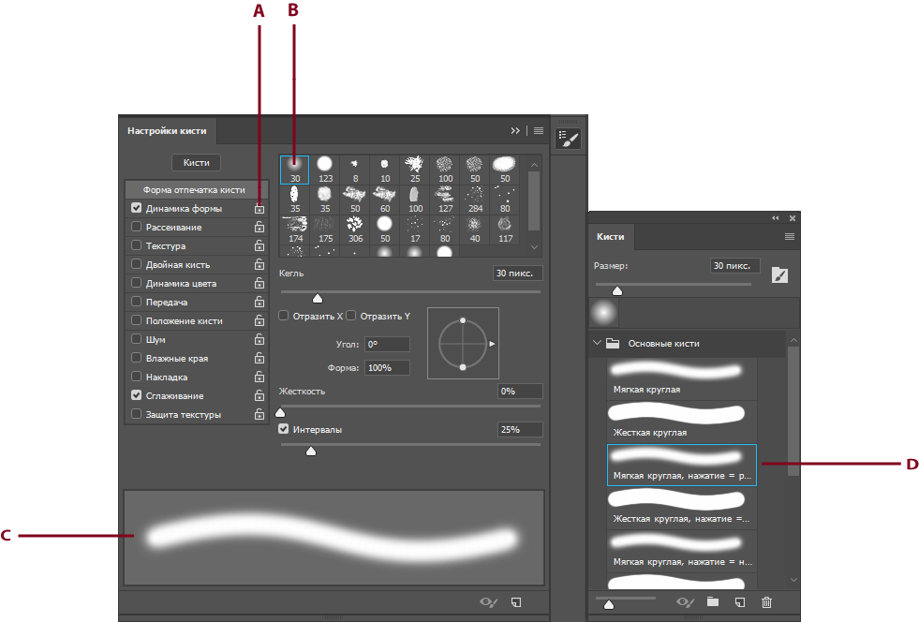Click thumbnail size slider in Кисти footer
The height and width of the screenshot is (622, 919).
(x=609, y=604)
